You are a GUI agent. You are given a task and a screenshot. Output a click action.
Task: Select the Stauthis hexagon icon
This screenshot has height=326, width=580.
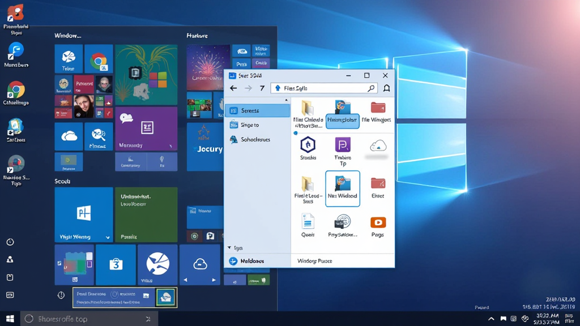point(308,148)
